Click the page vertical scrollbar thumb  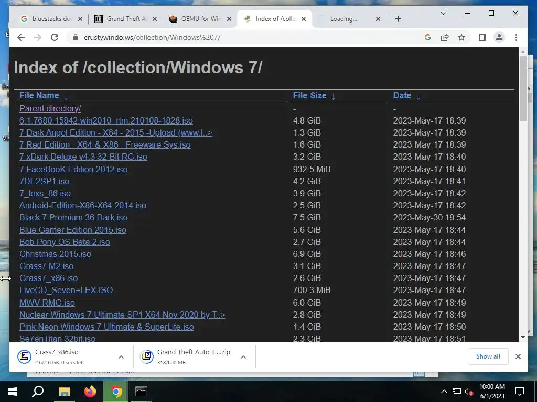pos(523,88)
